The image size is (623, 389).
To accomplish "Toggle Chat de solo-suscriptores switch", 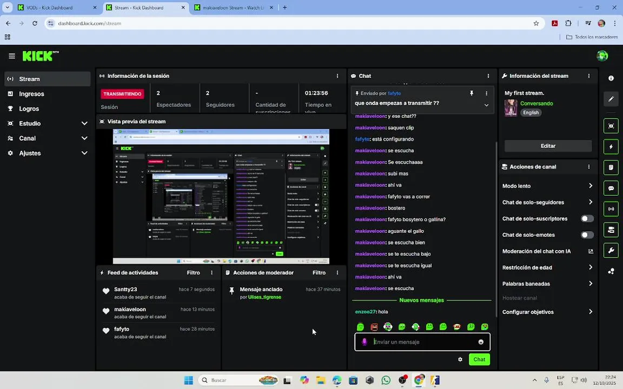I will [x=587, y=219].
